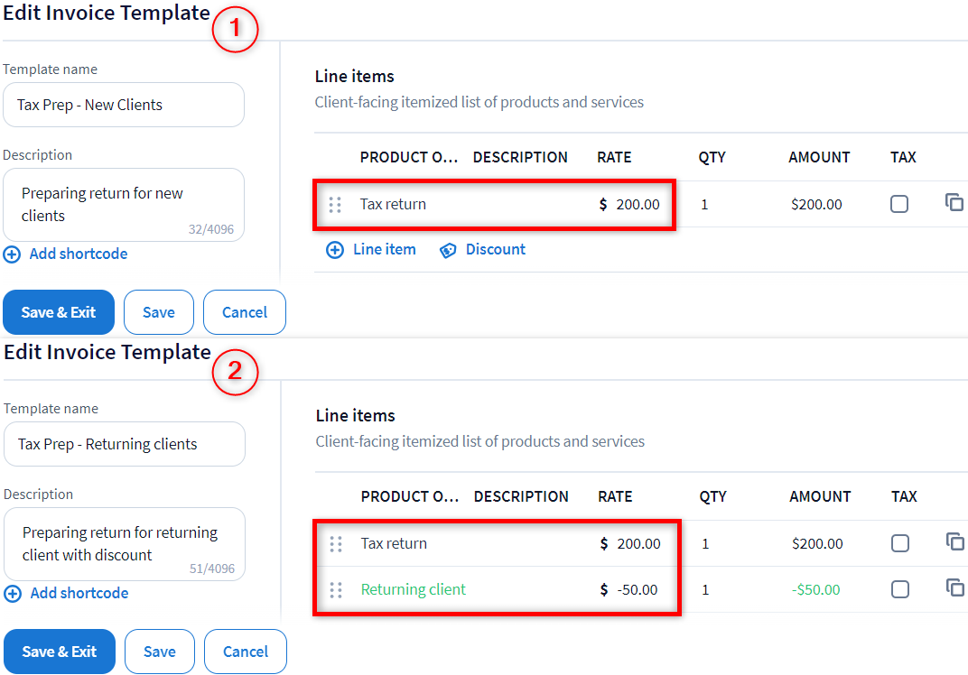Viewport: 968px width, 675px height.
Task: Click drag handle beside first template's Tax return
Action: click(x=335, y=205)
